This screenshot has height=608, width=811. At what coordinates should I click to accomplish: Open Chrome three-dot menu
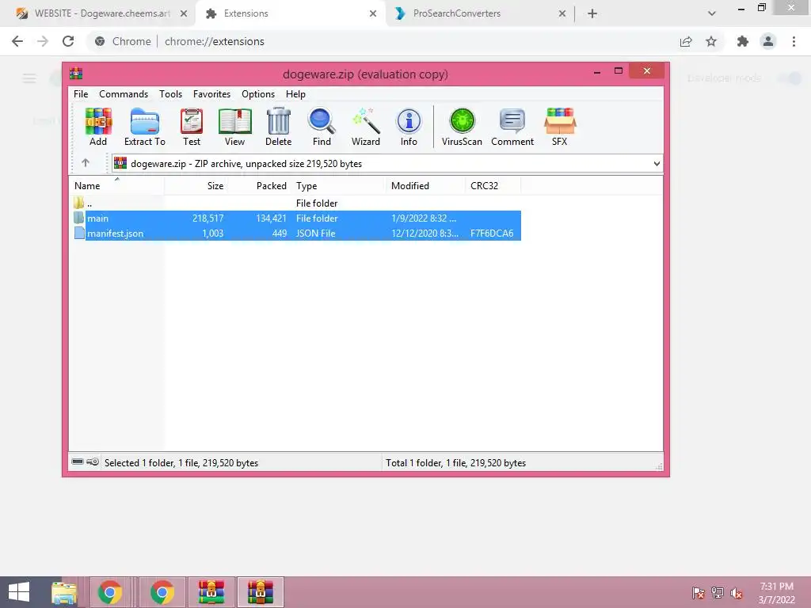coord(794,41)
